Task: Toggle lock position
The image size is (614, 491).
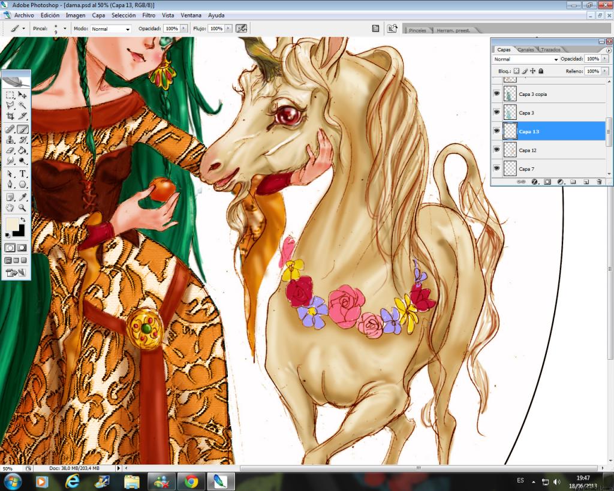Action: tap(532, 71)
